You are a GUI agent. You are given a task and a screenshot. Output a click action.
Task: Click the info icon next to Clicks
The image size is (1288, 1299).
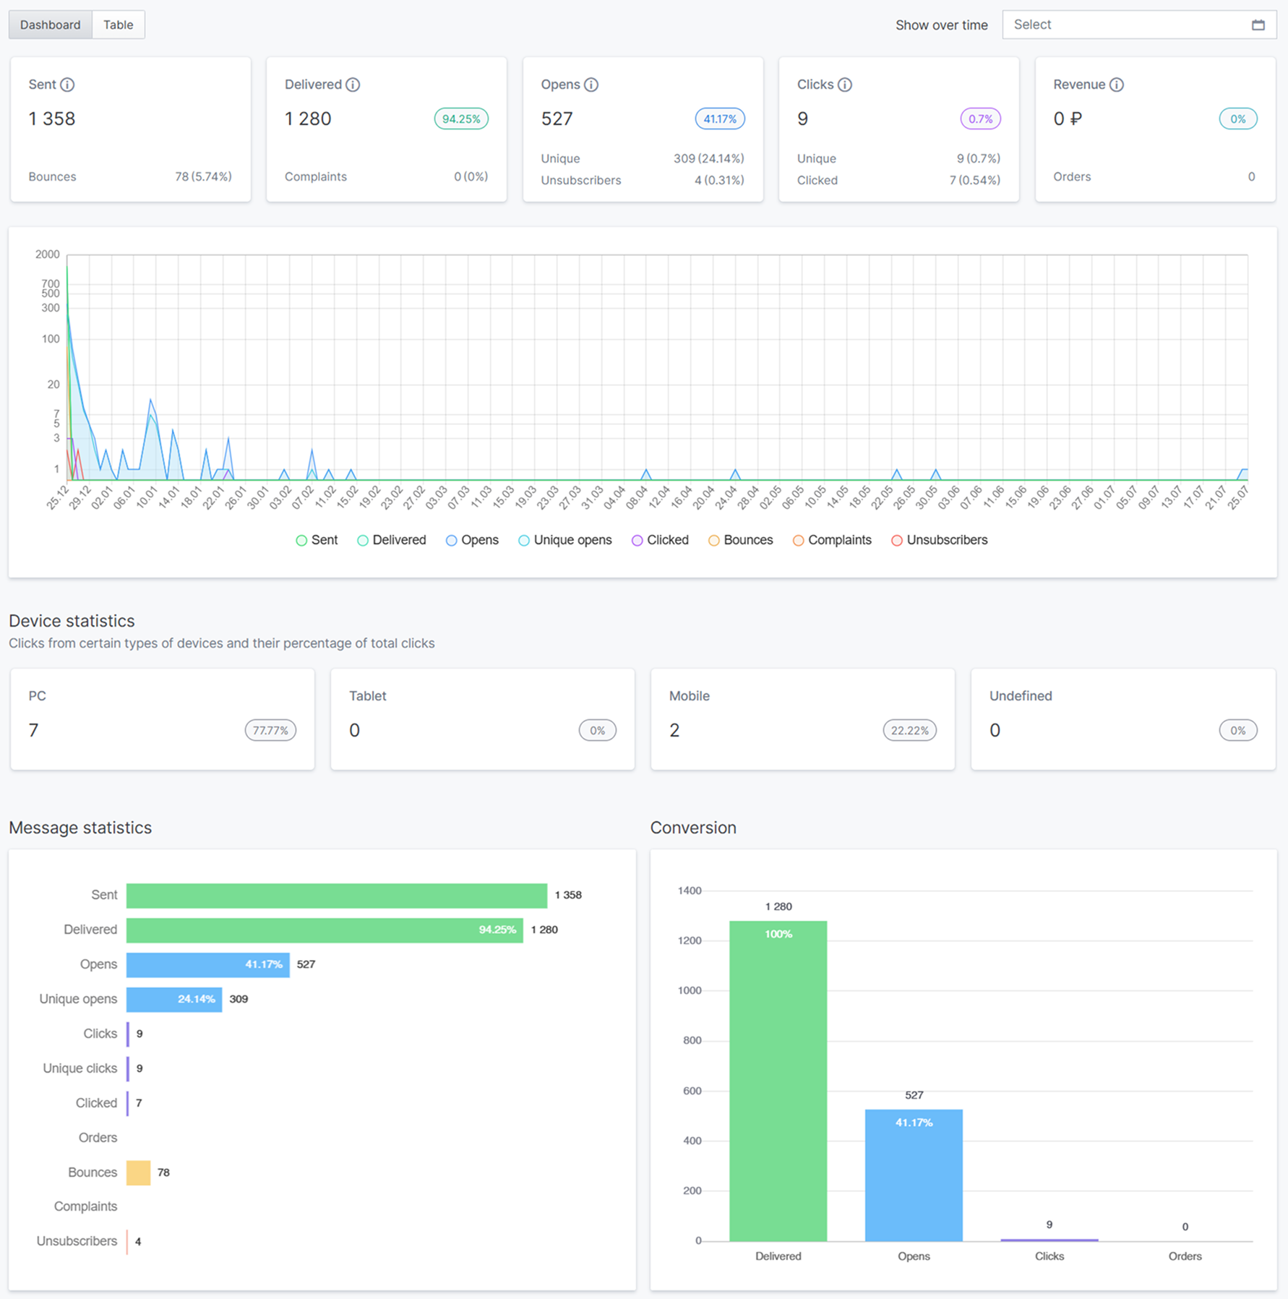pyautogui.click(x=844, y=85)
